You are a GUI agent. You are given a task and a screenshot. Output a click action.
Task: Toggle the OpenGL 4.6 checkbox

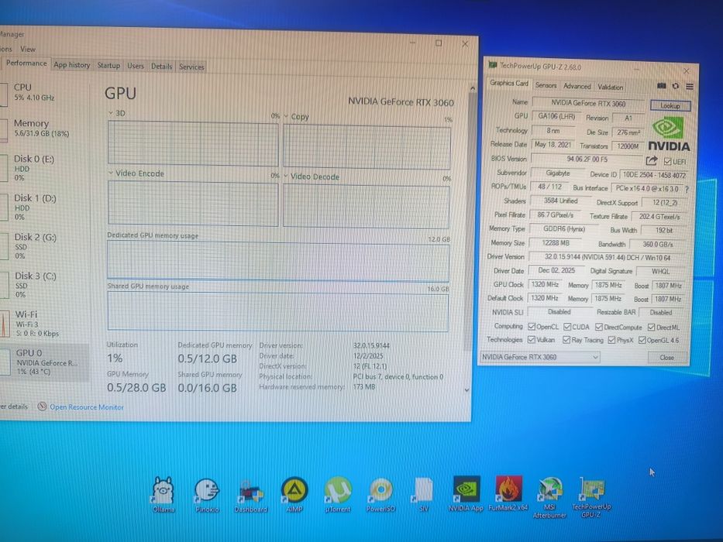click(x=642, y=340)
